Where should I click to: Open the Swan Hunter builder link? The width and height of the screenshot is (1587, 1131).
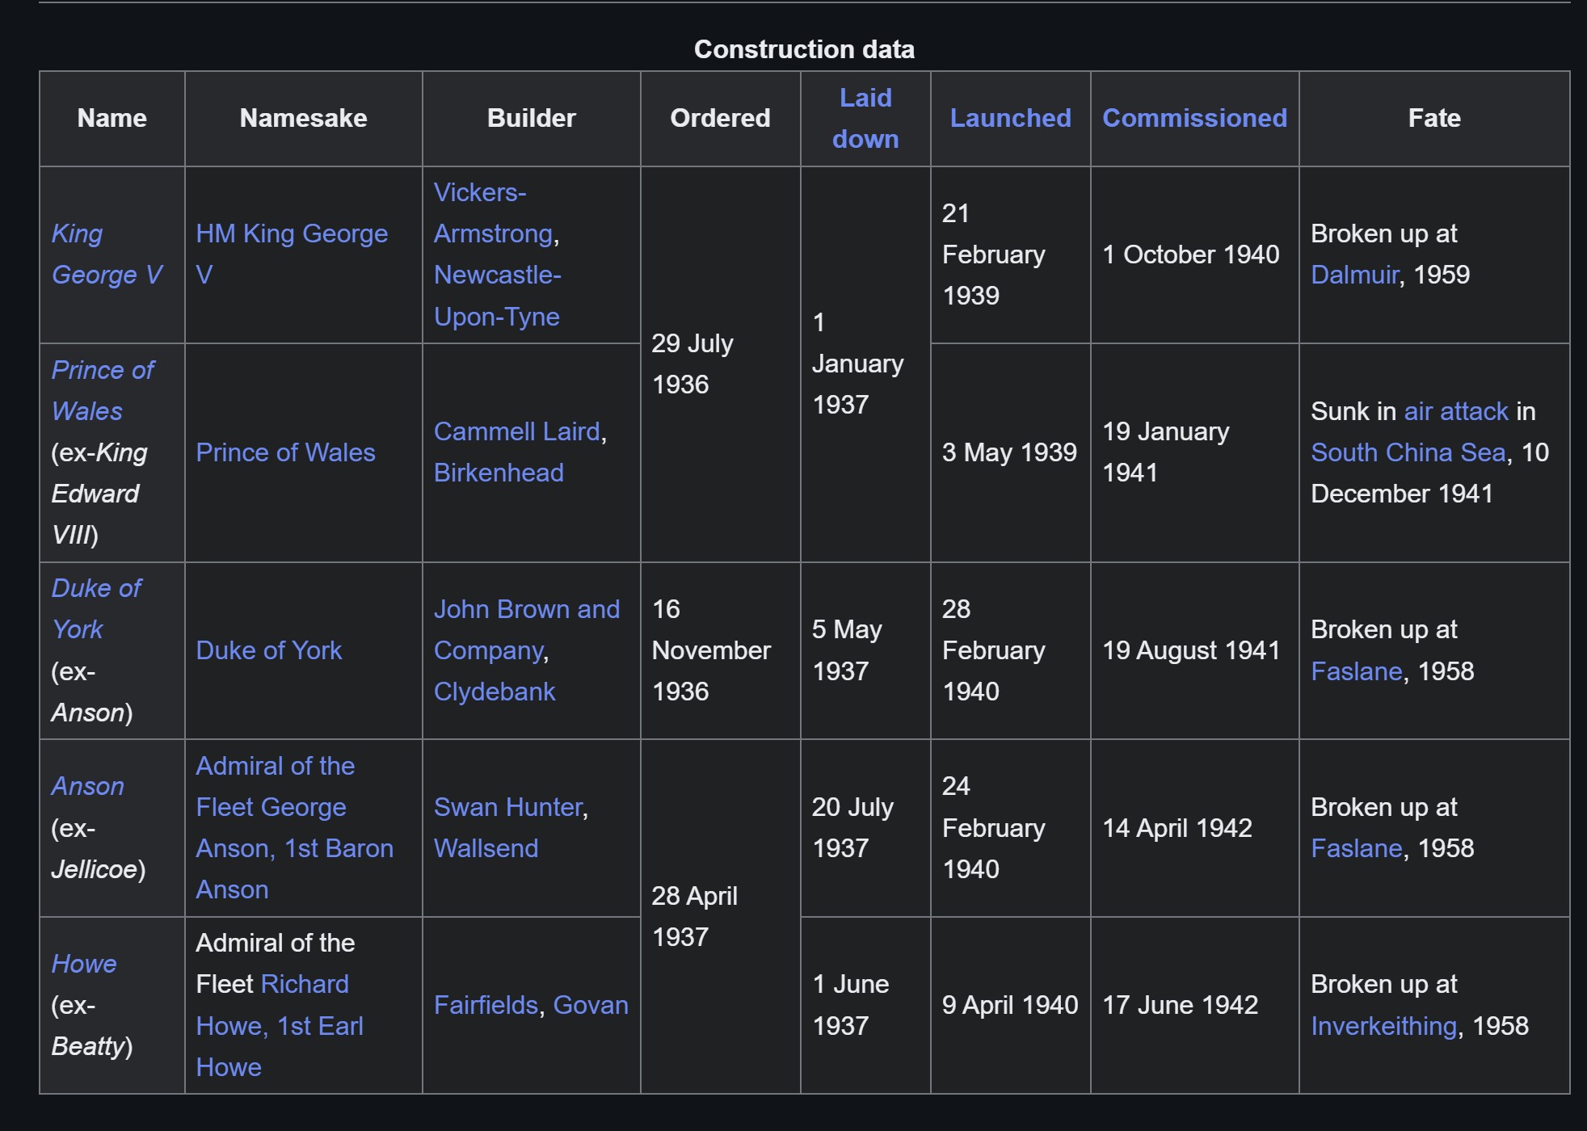click(x=508, y=808)
